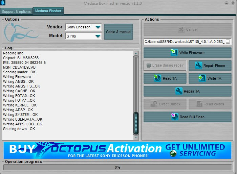The image size is (237, 174).
Task: Open the Cable & manual button
Action: coord(118,32)
